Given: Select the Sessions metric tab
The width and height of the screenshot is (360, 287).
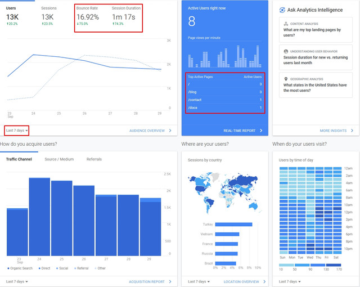Looking at the screenshot, I should tap(48, 16).
